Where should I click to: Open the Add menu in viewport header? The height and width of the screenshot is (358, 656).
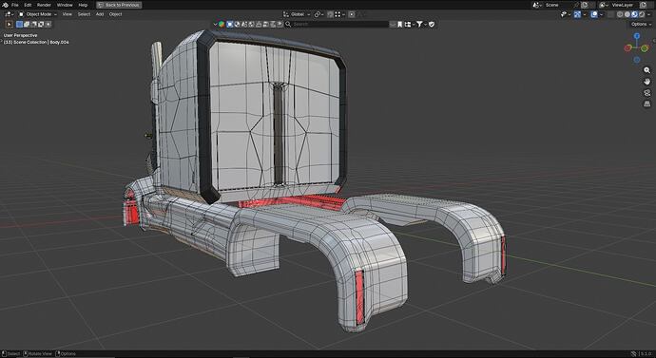click(x=100, y=14)
